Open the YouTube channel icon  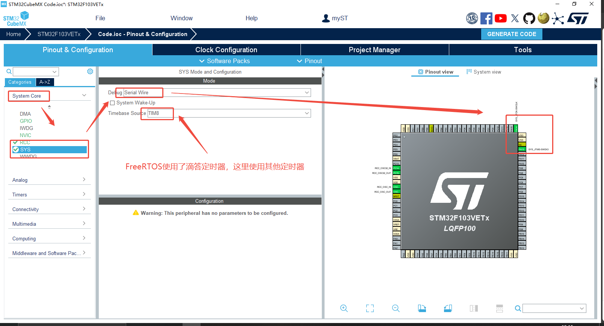[x=501, y=18]
